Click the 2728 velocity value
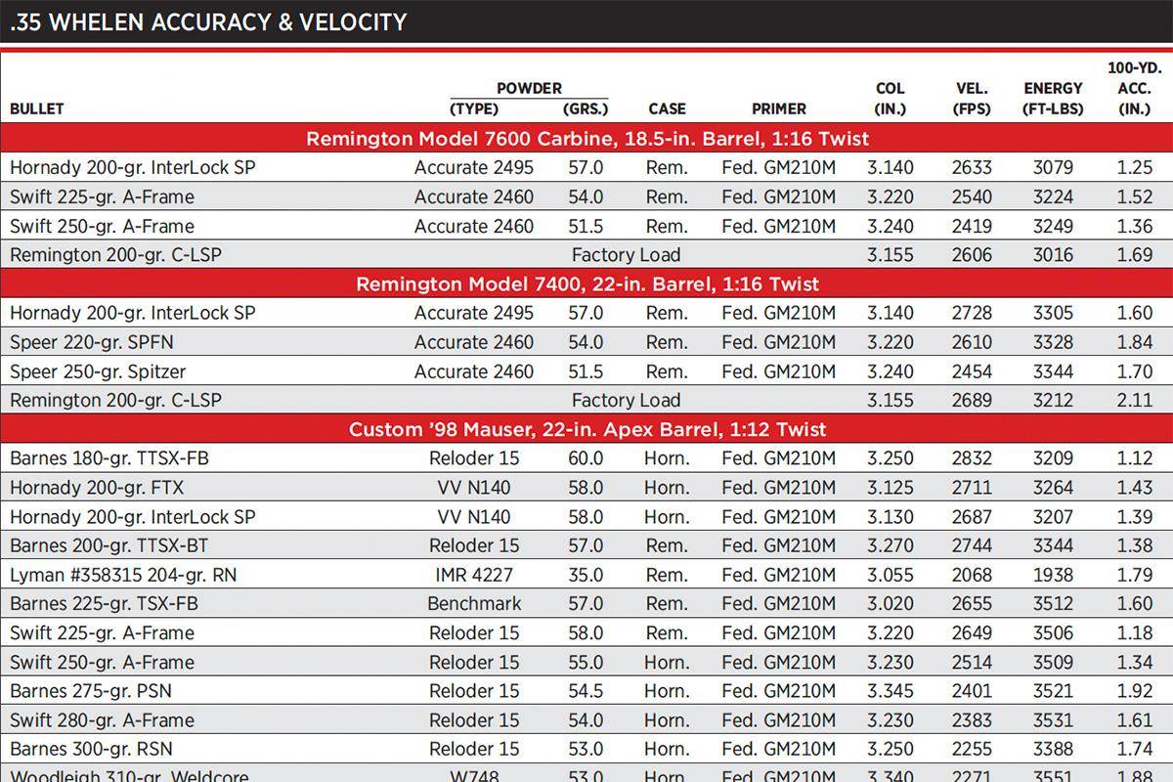The height and width of the screenshot is (782, 1173). pyautogui.click(x=972, y=313)
